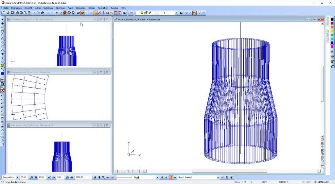Click the bold letter A text icon
The height and width of the screenshot is (184, 335).
tap(162, 177)
